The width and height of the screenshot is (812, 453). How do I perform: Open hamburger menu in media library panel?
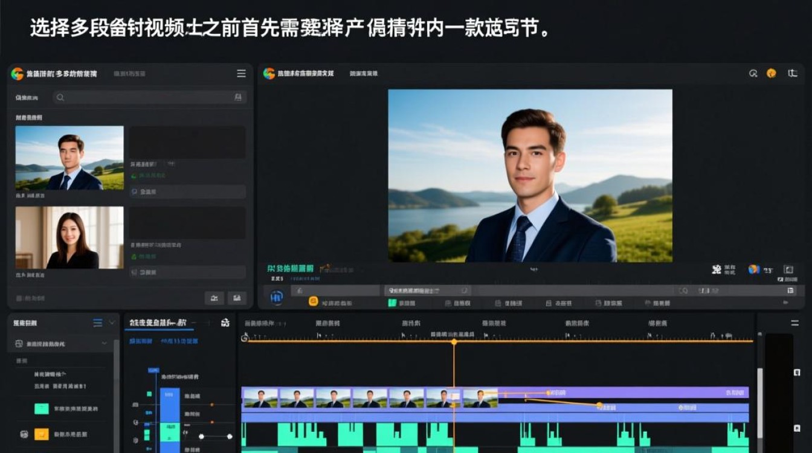tap(241, 74)
